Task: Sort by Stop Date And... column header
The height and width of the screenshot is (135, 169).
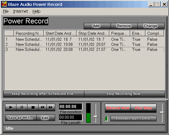Action: (93, 33)
